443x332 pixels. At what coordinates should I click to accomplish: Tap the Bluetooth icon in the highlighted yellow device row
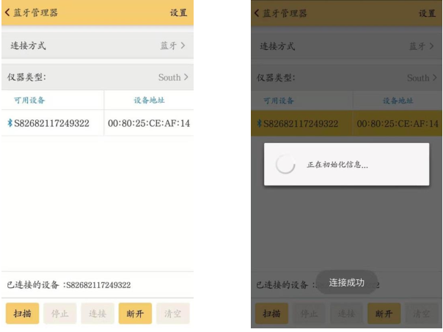258,122
